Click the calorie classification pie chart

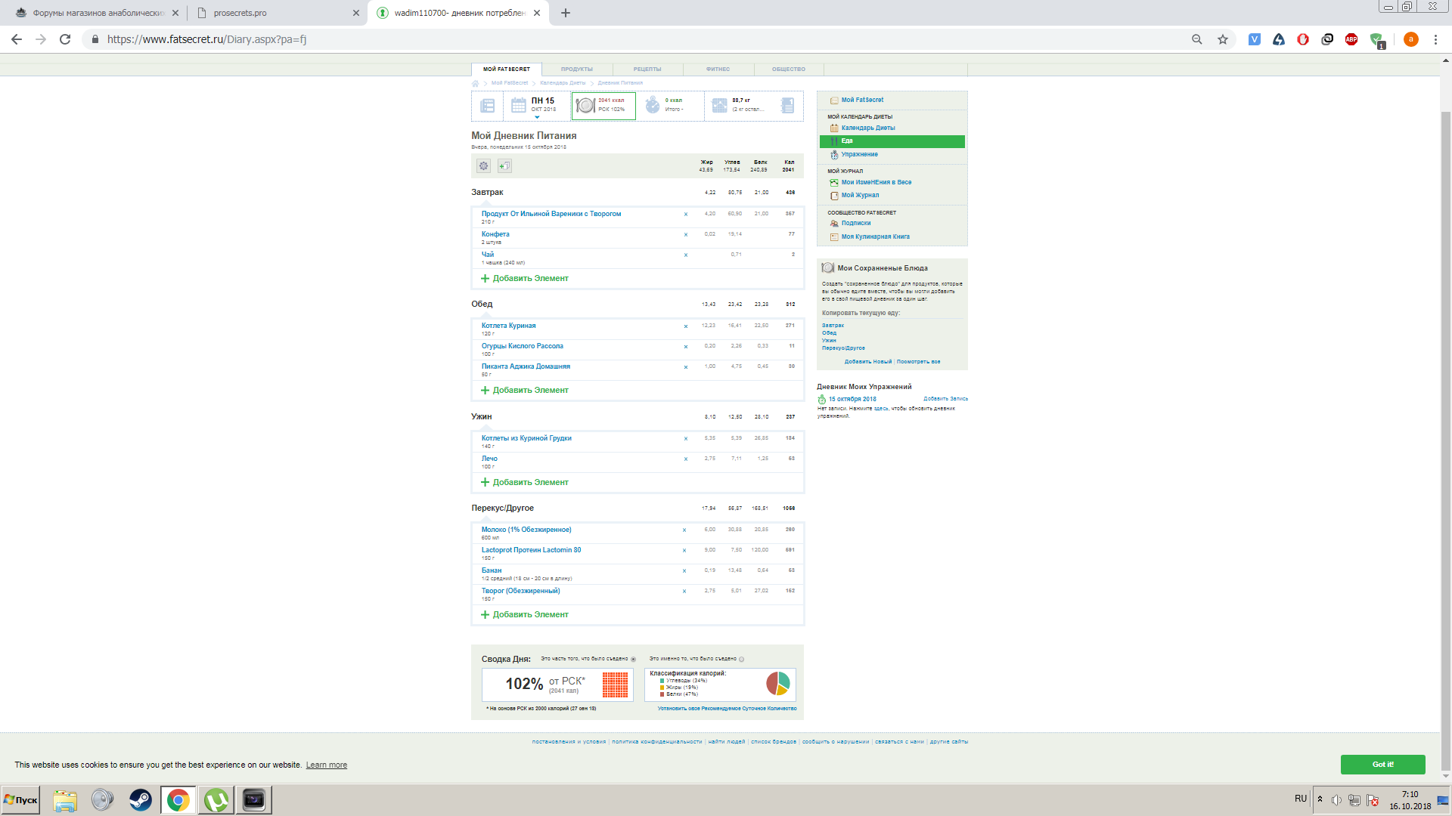tap(777, 684)
